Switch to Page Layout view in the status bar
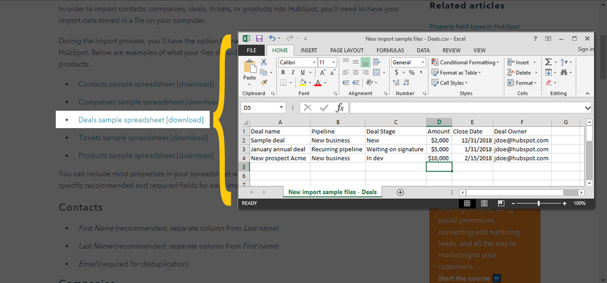Screen dimensions: 607x283 (484, 203)
